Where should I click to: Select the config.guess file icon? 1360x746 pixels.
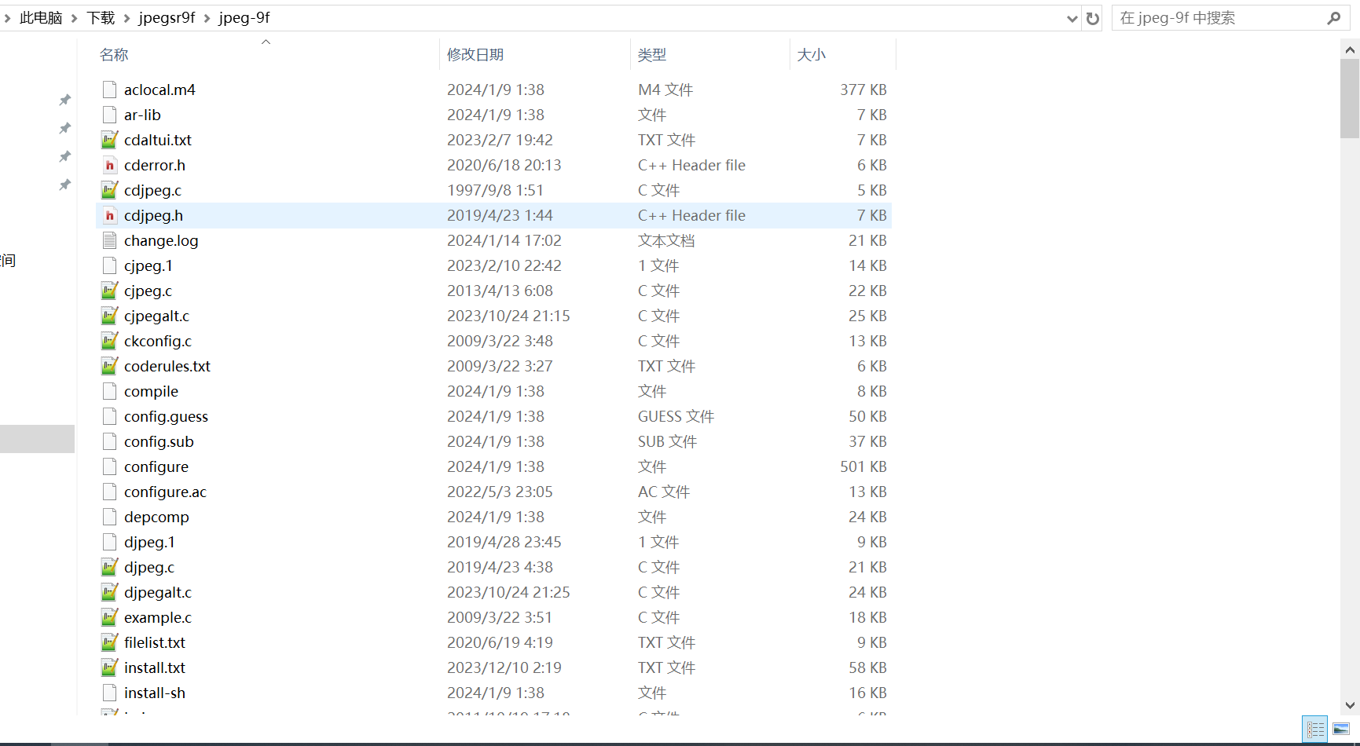click(110, 416)
